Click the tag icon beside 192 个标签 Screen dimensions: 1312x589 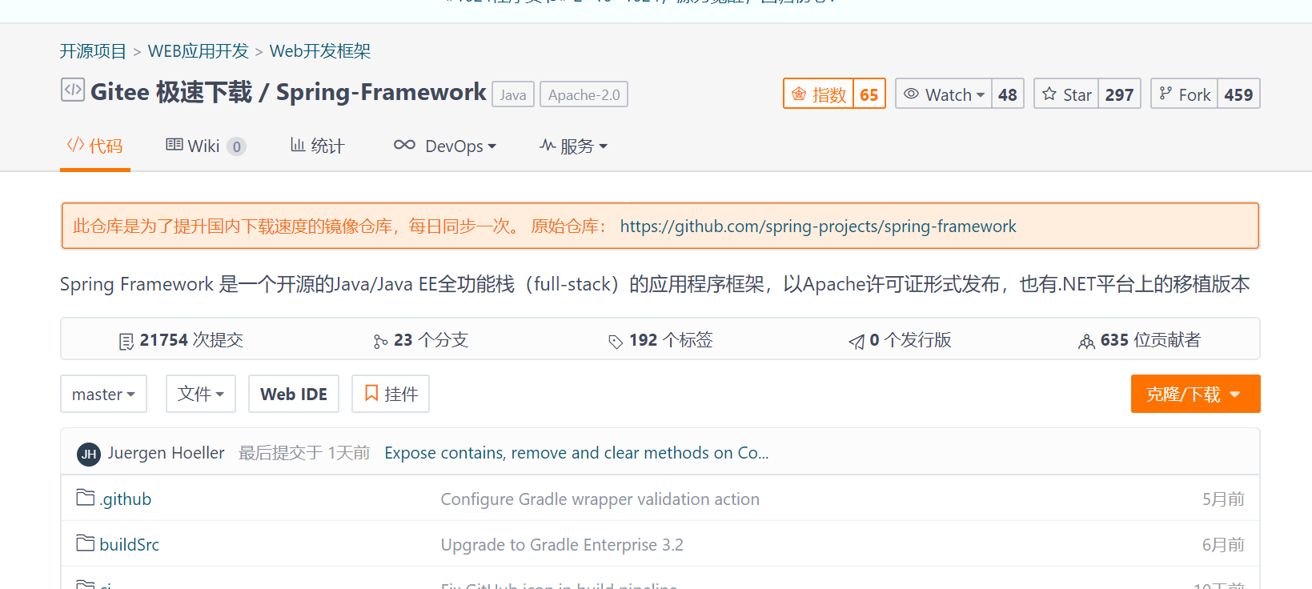pyautogui.click(x=616, y=342)
